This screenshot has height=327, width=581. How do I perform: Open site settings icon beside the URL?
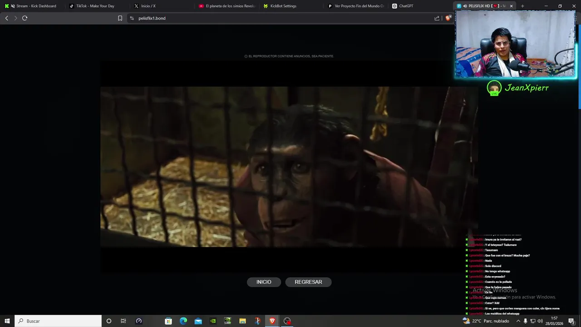[132, 18]
